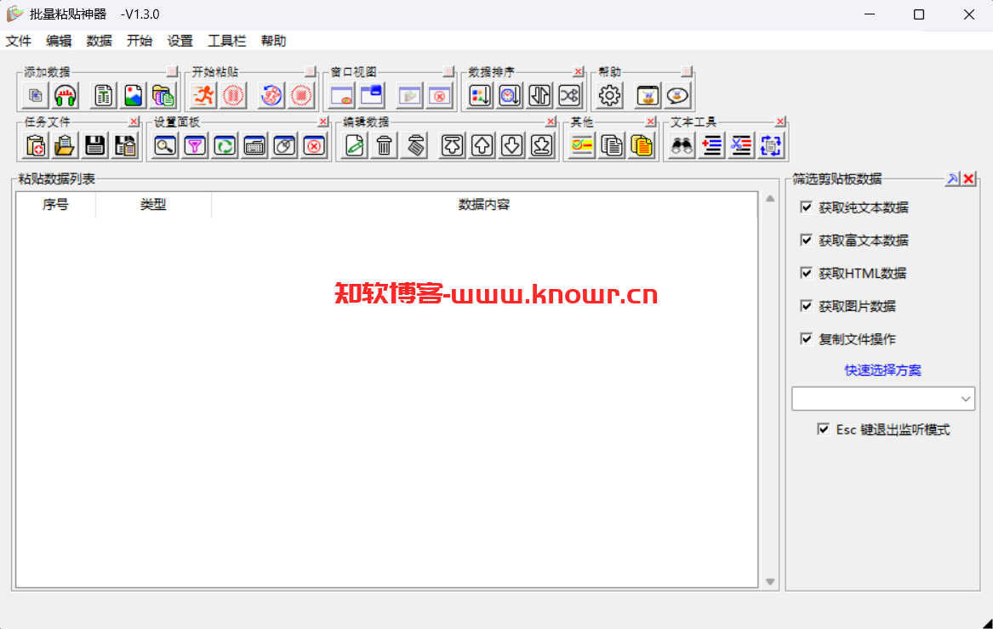Toggle 获取图片数据 checkbox
The image size is (993, 629).
point(806,306)
